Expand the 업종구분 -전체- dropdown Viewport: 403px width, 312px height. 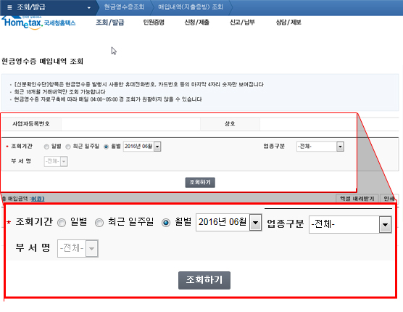[x=320, y=147]
